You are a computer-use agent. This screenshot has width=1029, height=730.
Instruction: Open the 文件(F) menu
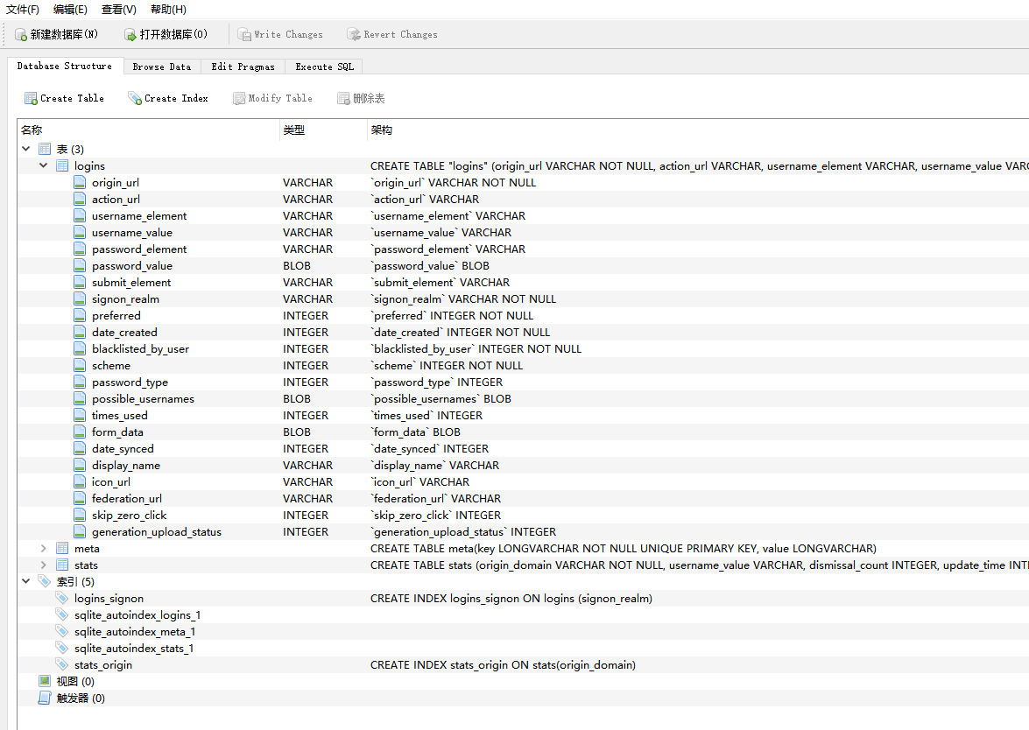point(23,10)
